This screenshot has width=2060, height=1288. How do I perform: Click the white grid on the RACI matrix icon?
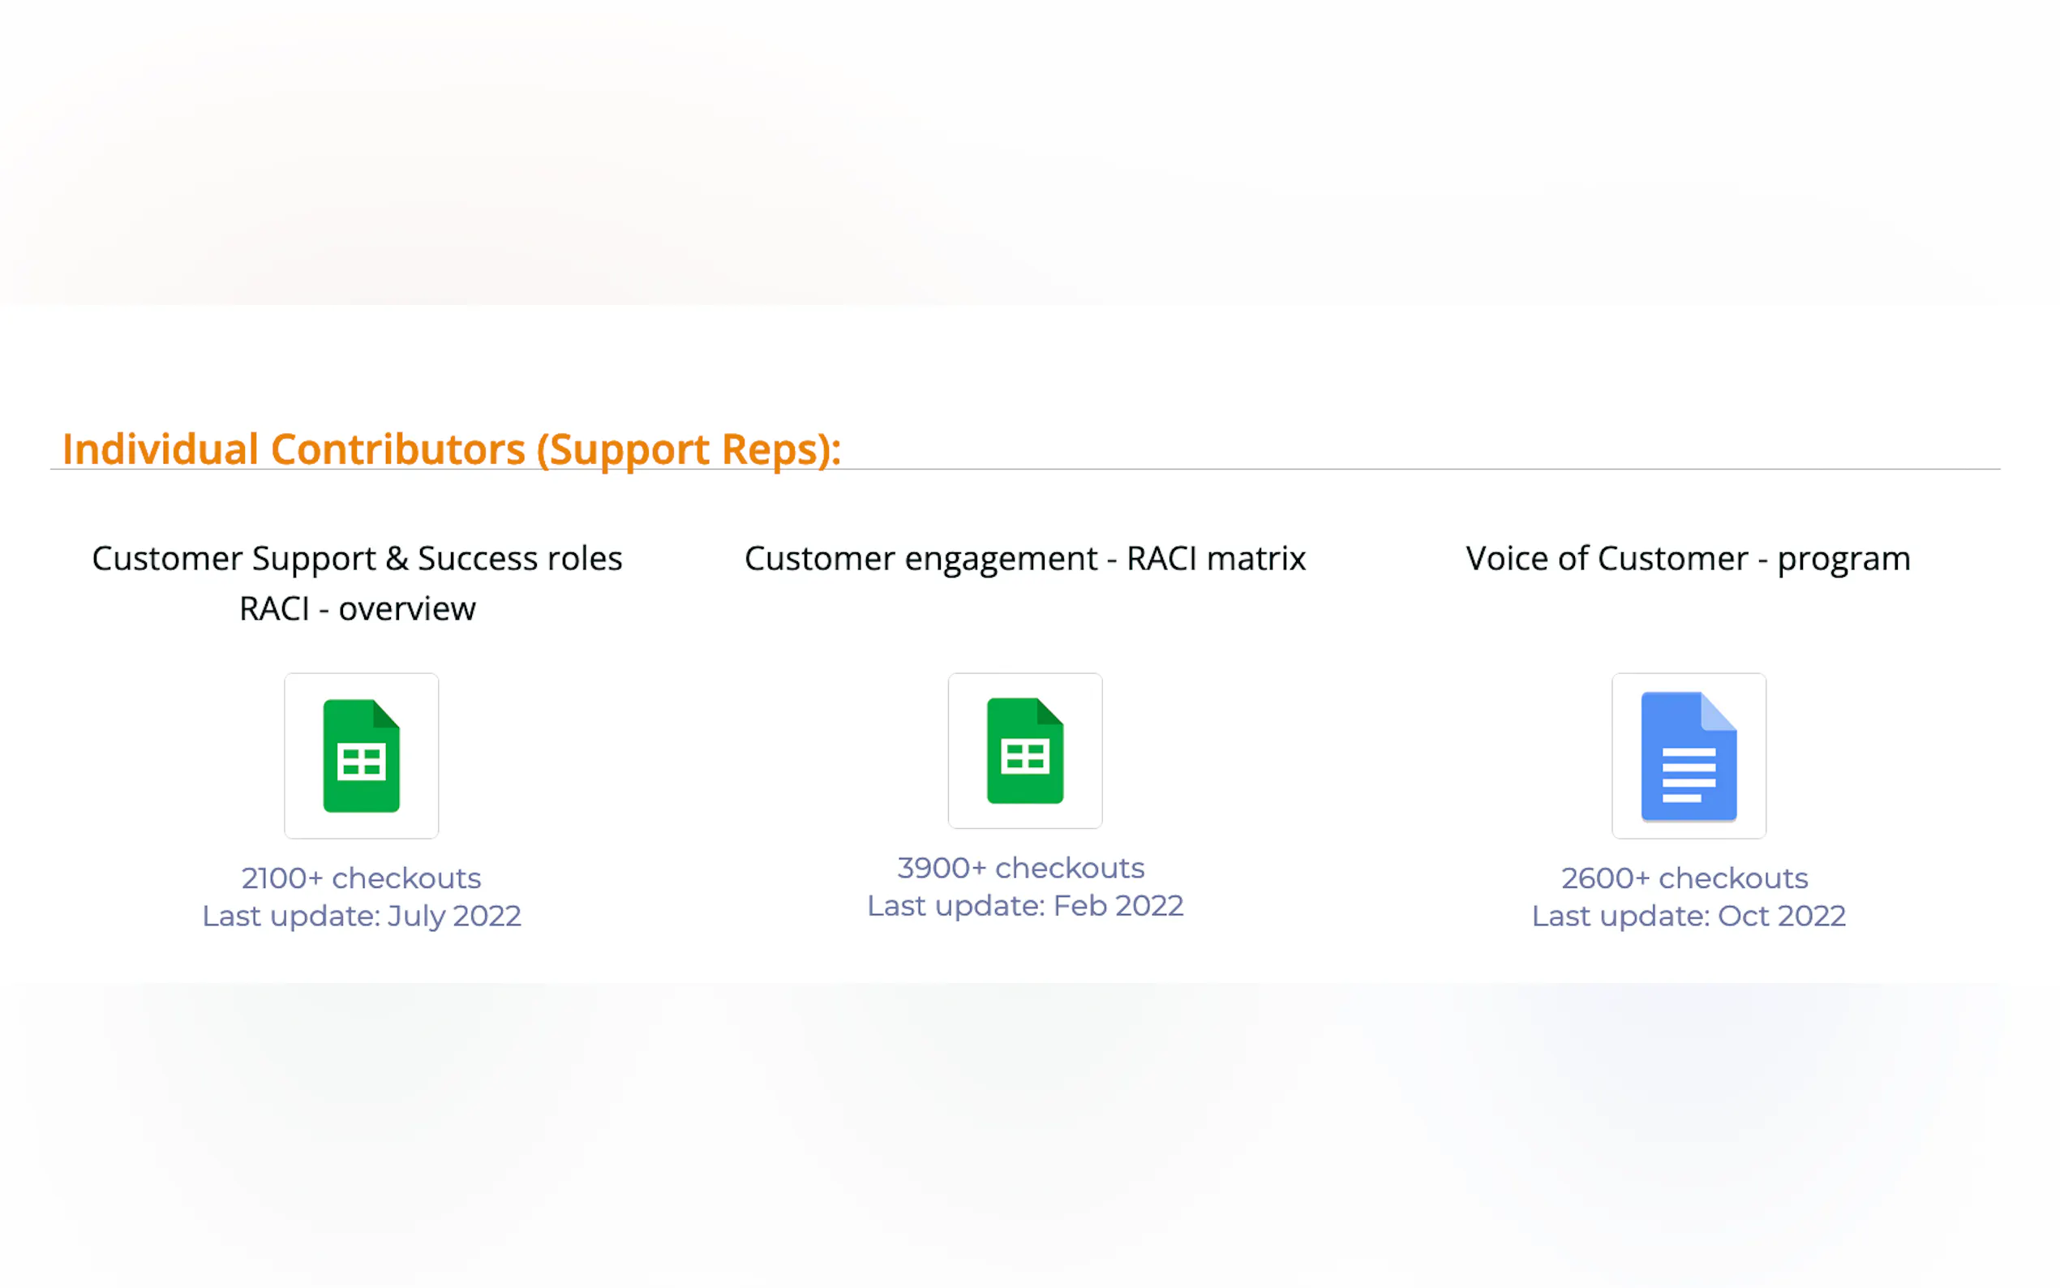click(x=1024, y=757)
